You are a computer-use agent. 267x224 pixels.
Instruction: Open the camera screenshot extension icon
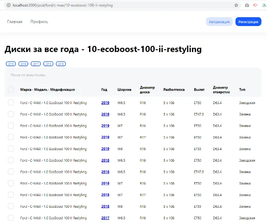coord(247,5)
